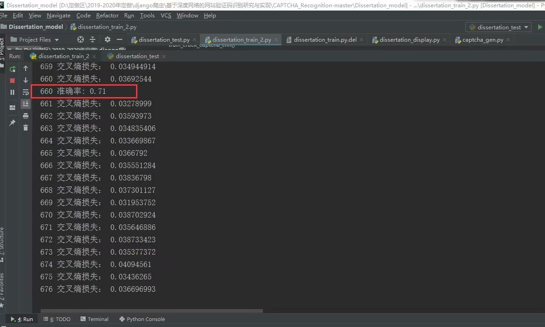Click the 660 准确率: 0.71 output line
545x327 pixels.
73,92
